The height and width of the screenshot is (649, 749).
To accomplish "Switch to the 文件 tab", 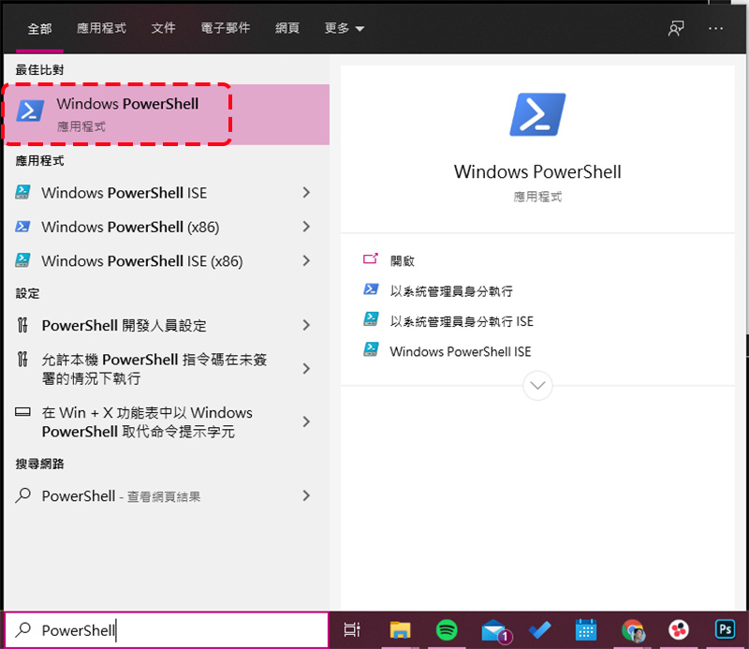I will [x=163, y=29].
